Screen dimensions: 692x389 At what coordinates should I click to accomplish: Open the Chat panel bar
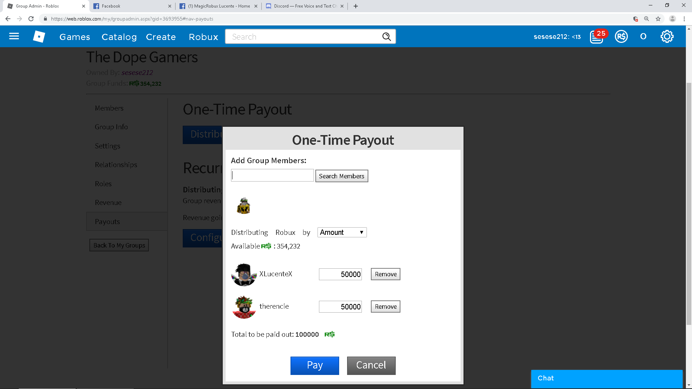pos(607,379)
